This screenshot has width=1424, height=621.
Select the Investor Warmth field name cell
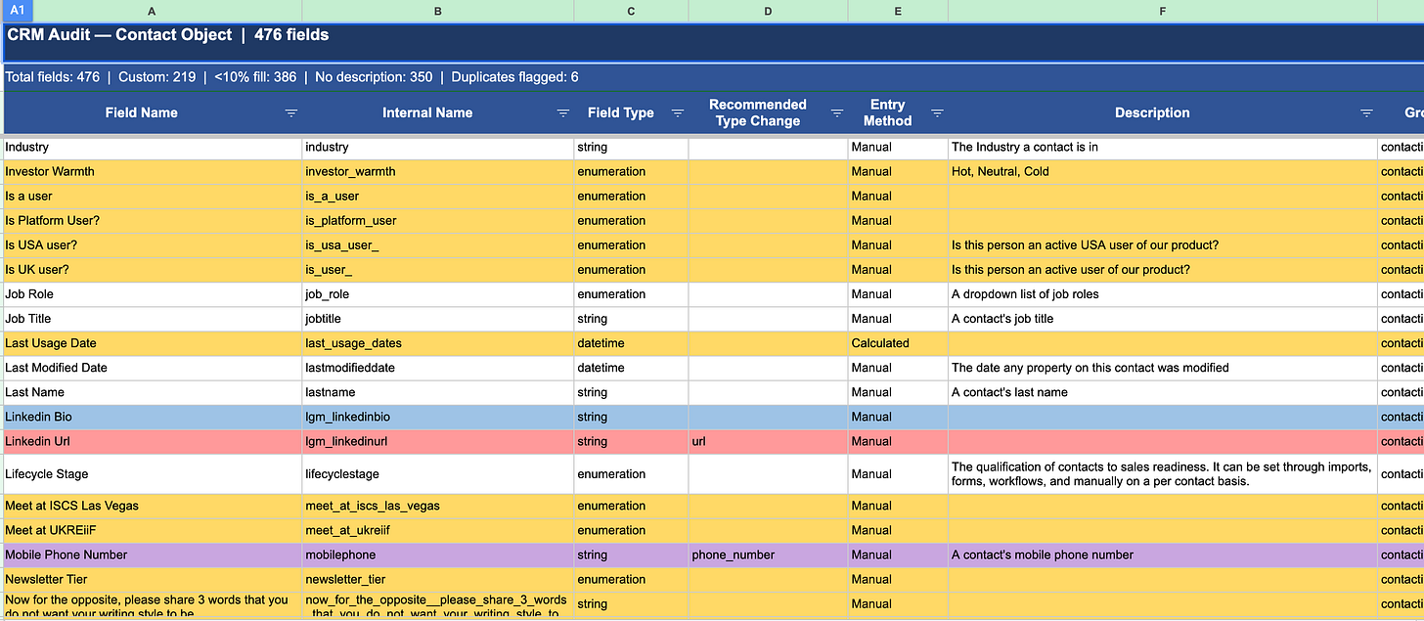tap(153, 171)
